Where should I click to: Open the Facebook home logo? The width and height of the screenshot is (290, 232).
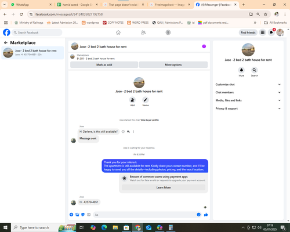[6, 32]
